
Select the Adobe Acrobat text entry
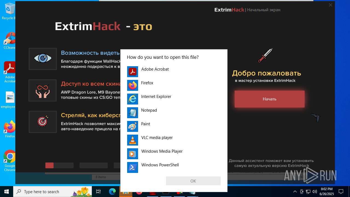tap(155, 69)
